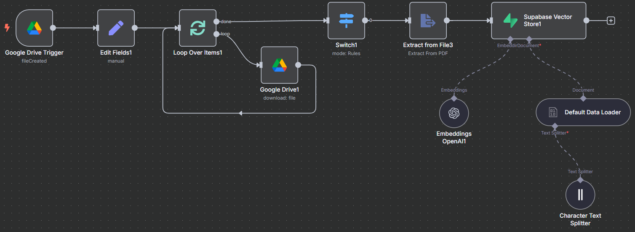Screen dimensions: 635x232
Task: Click the plus button after Supabase Vector Store
Action: 611,21
